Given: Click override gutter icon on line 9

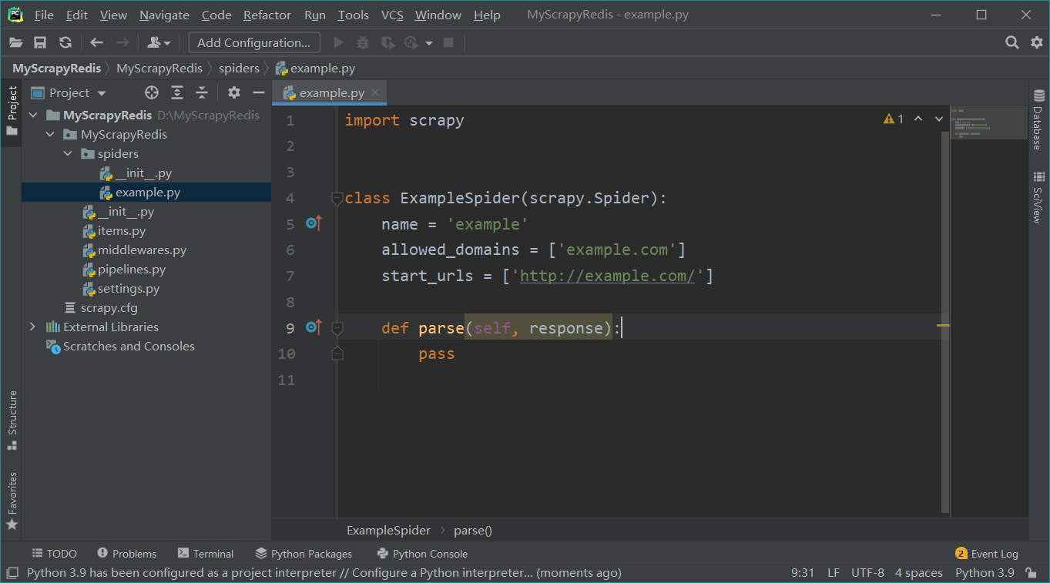Looking at the screenshot, I should point(314,327).
